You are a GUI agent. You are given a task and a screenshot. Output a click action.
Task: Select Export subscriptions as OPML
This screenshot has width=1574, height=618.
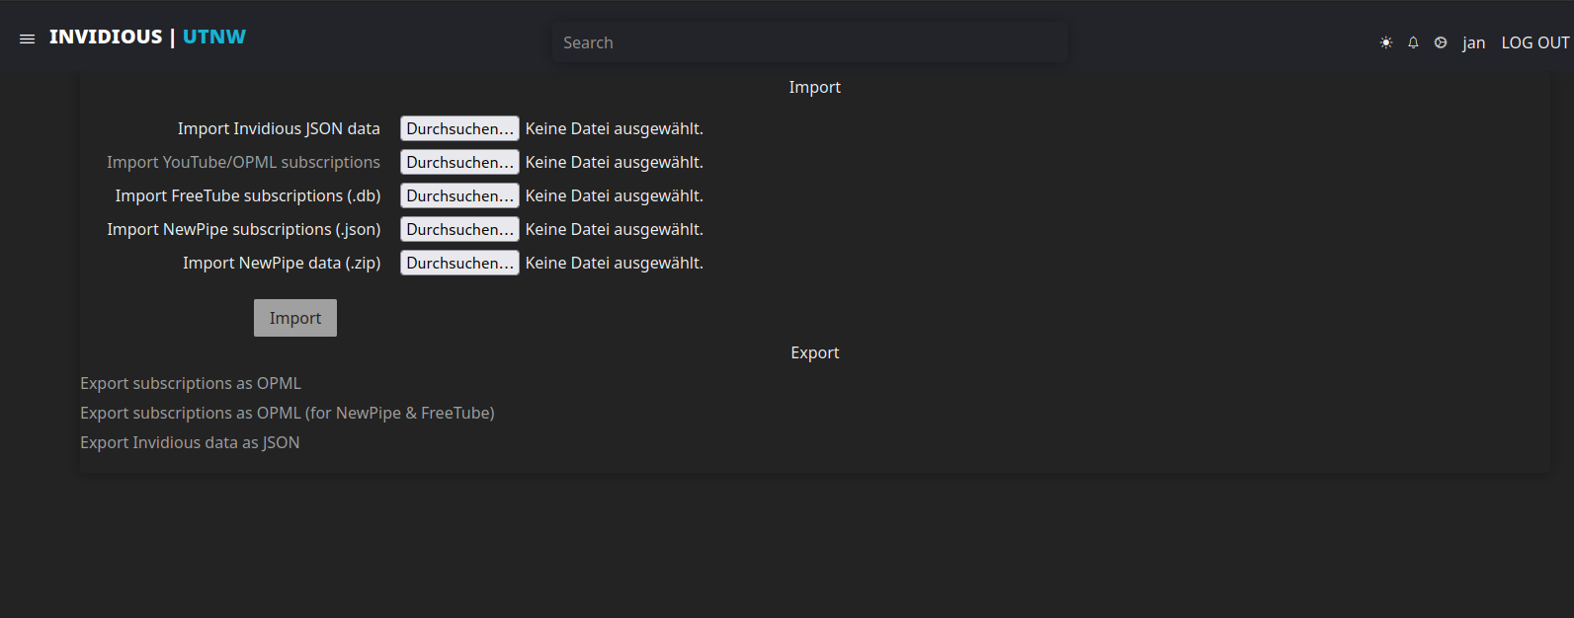(x=191, y=384)
